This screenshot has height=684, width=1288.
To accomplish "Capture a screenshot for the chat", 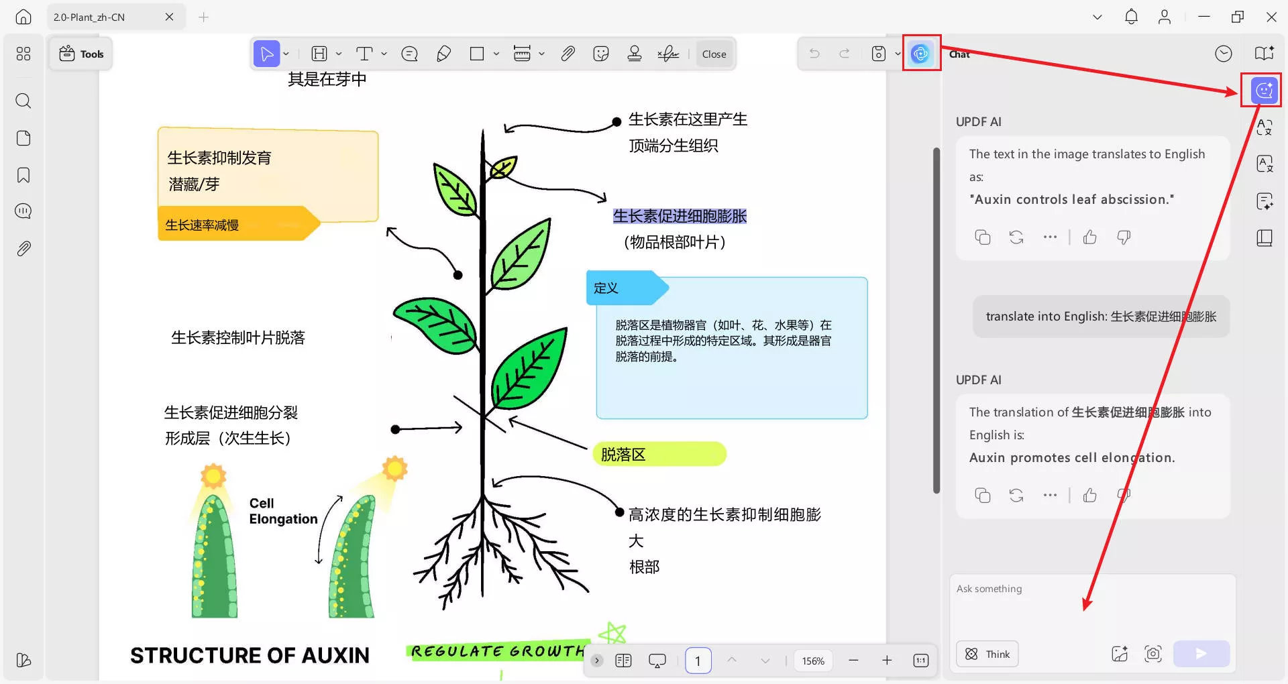I will [x=1153, y=654].
